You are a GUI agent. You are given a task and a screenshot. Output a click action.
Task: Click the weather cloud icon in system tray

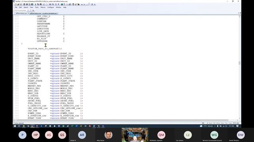tap(201, 126)
